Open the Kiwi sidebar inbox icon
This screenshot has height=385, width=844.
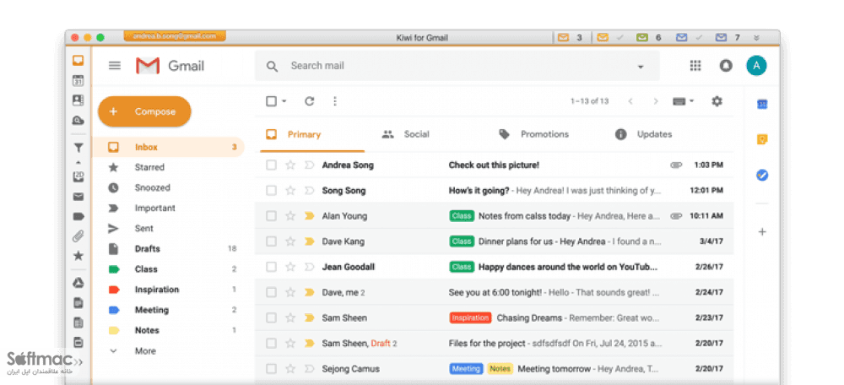78,60
